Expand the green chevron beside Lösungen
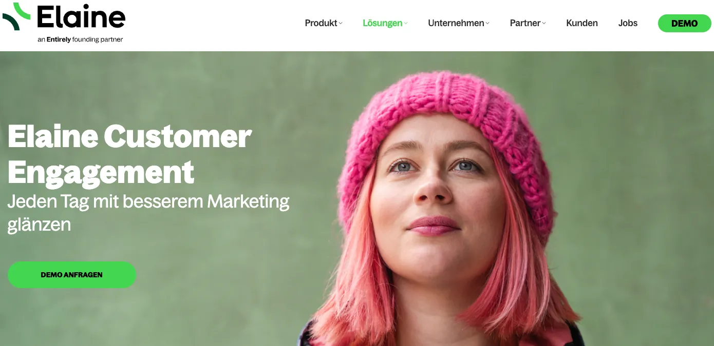This screenshot has height=346, width=714. point(406,23)
